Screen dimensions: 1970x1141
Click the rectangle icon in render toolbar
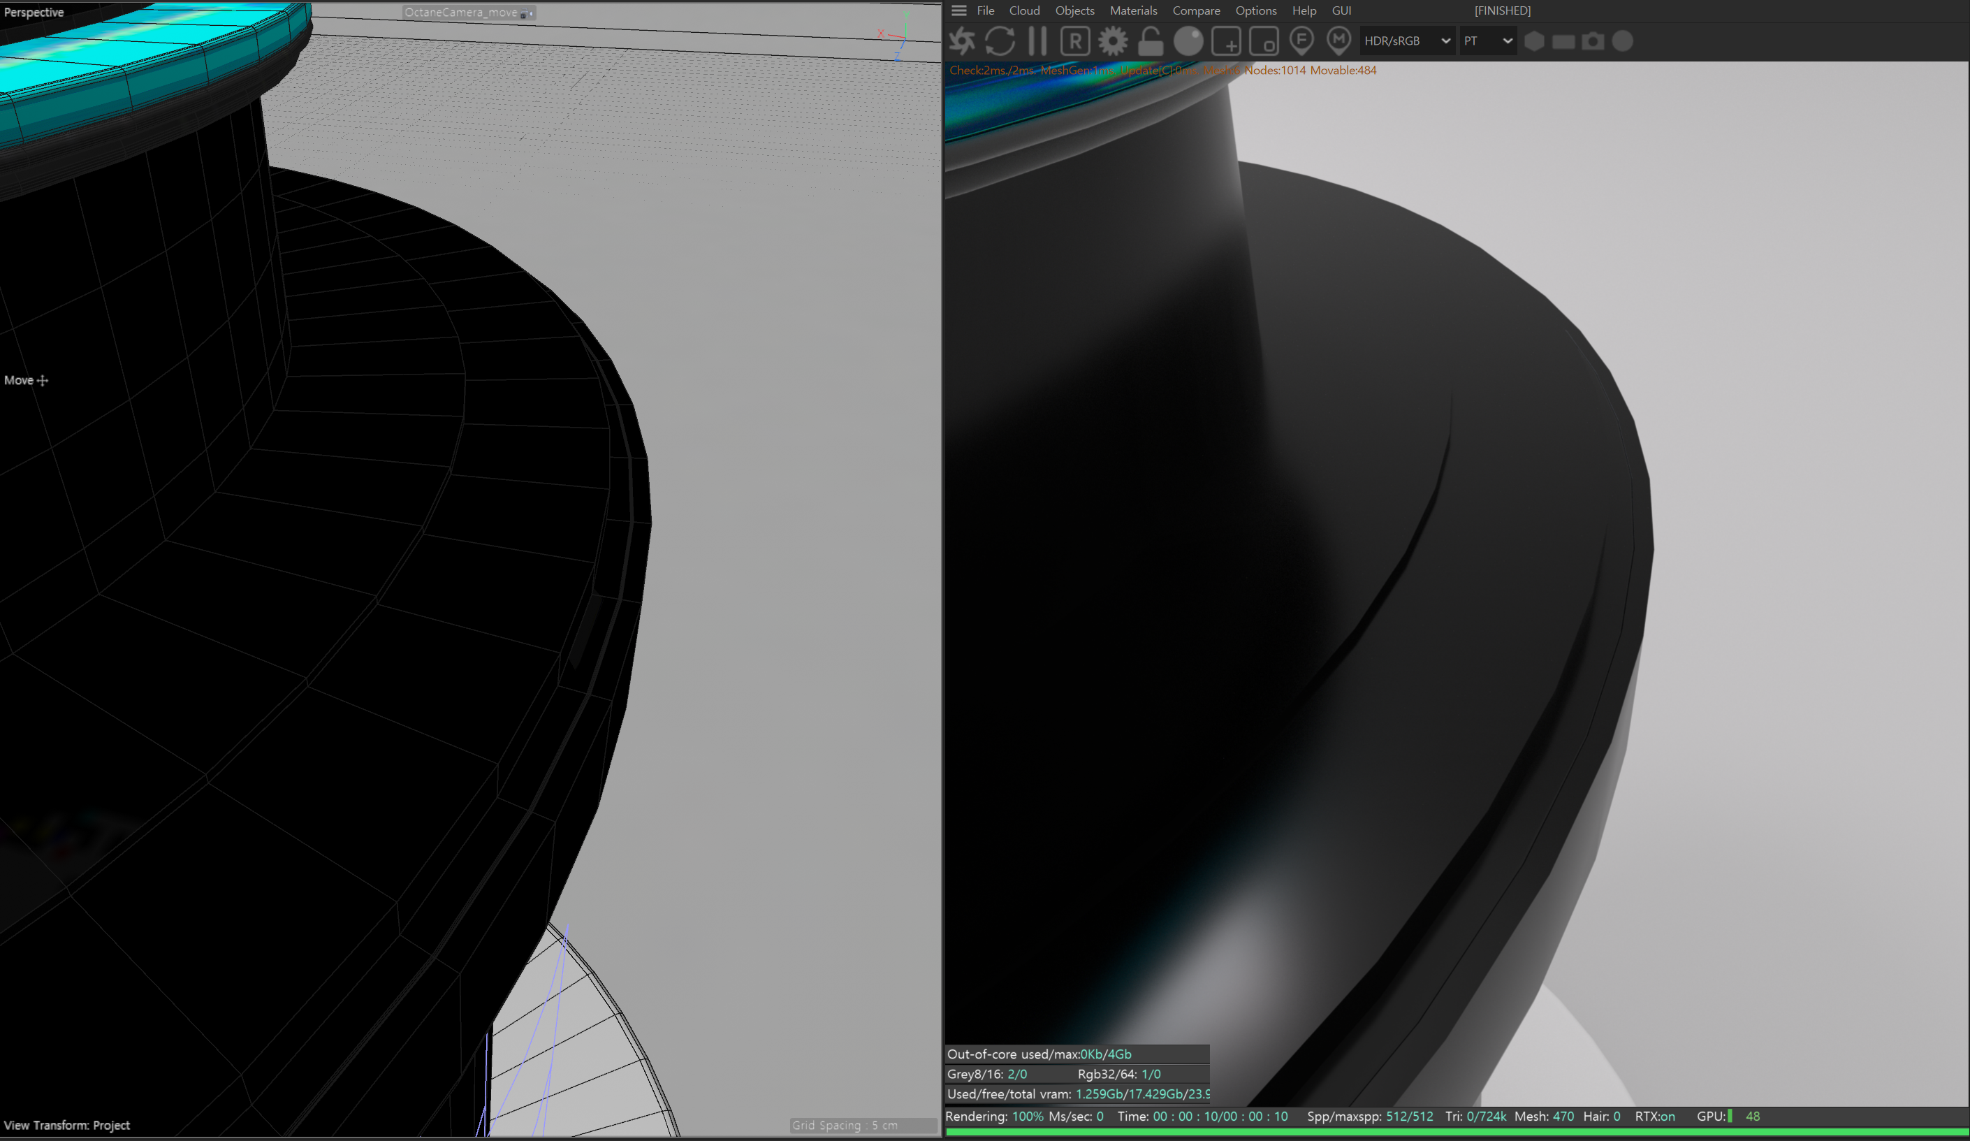pos(1563,41)
